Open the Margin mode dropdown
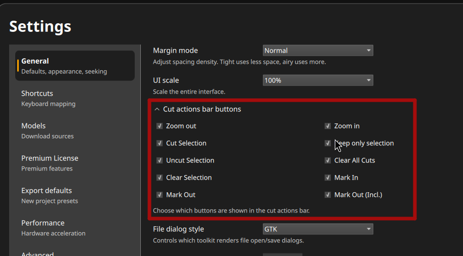 point(318,51)
